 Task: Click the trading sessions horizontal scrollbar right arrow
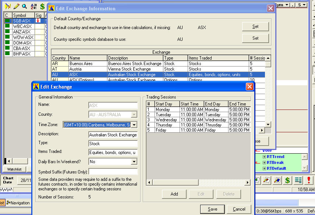[x=248, y=182]
